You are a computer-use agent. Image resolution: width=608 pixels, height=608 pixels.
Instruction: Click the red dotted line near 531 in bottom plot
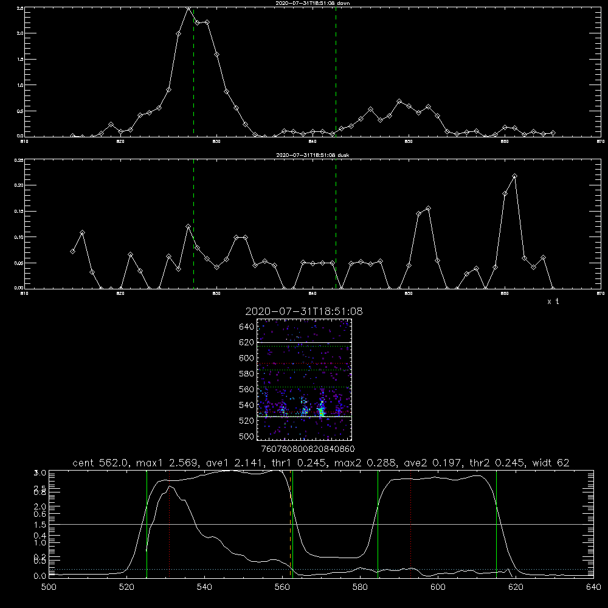(170, 524)
